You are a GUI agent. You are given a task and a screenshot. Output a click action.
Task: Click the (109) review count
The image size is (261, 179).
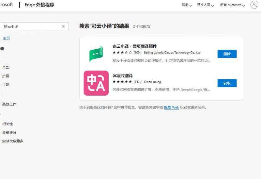coord(137,53)
